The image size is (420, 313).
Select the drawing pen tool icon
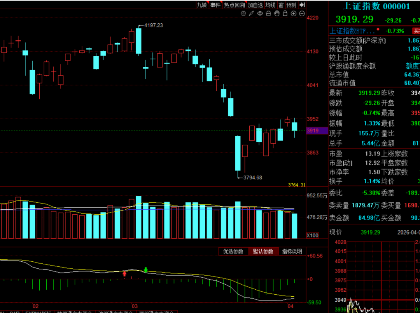[x=252, y=13]
